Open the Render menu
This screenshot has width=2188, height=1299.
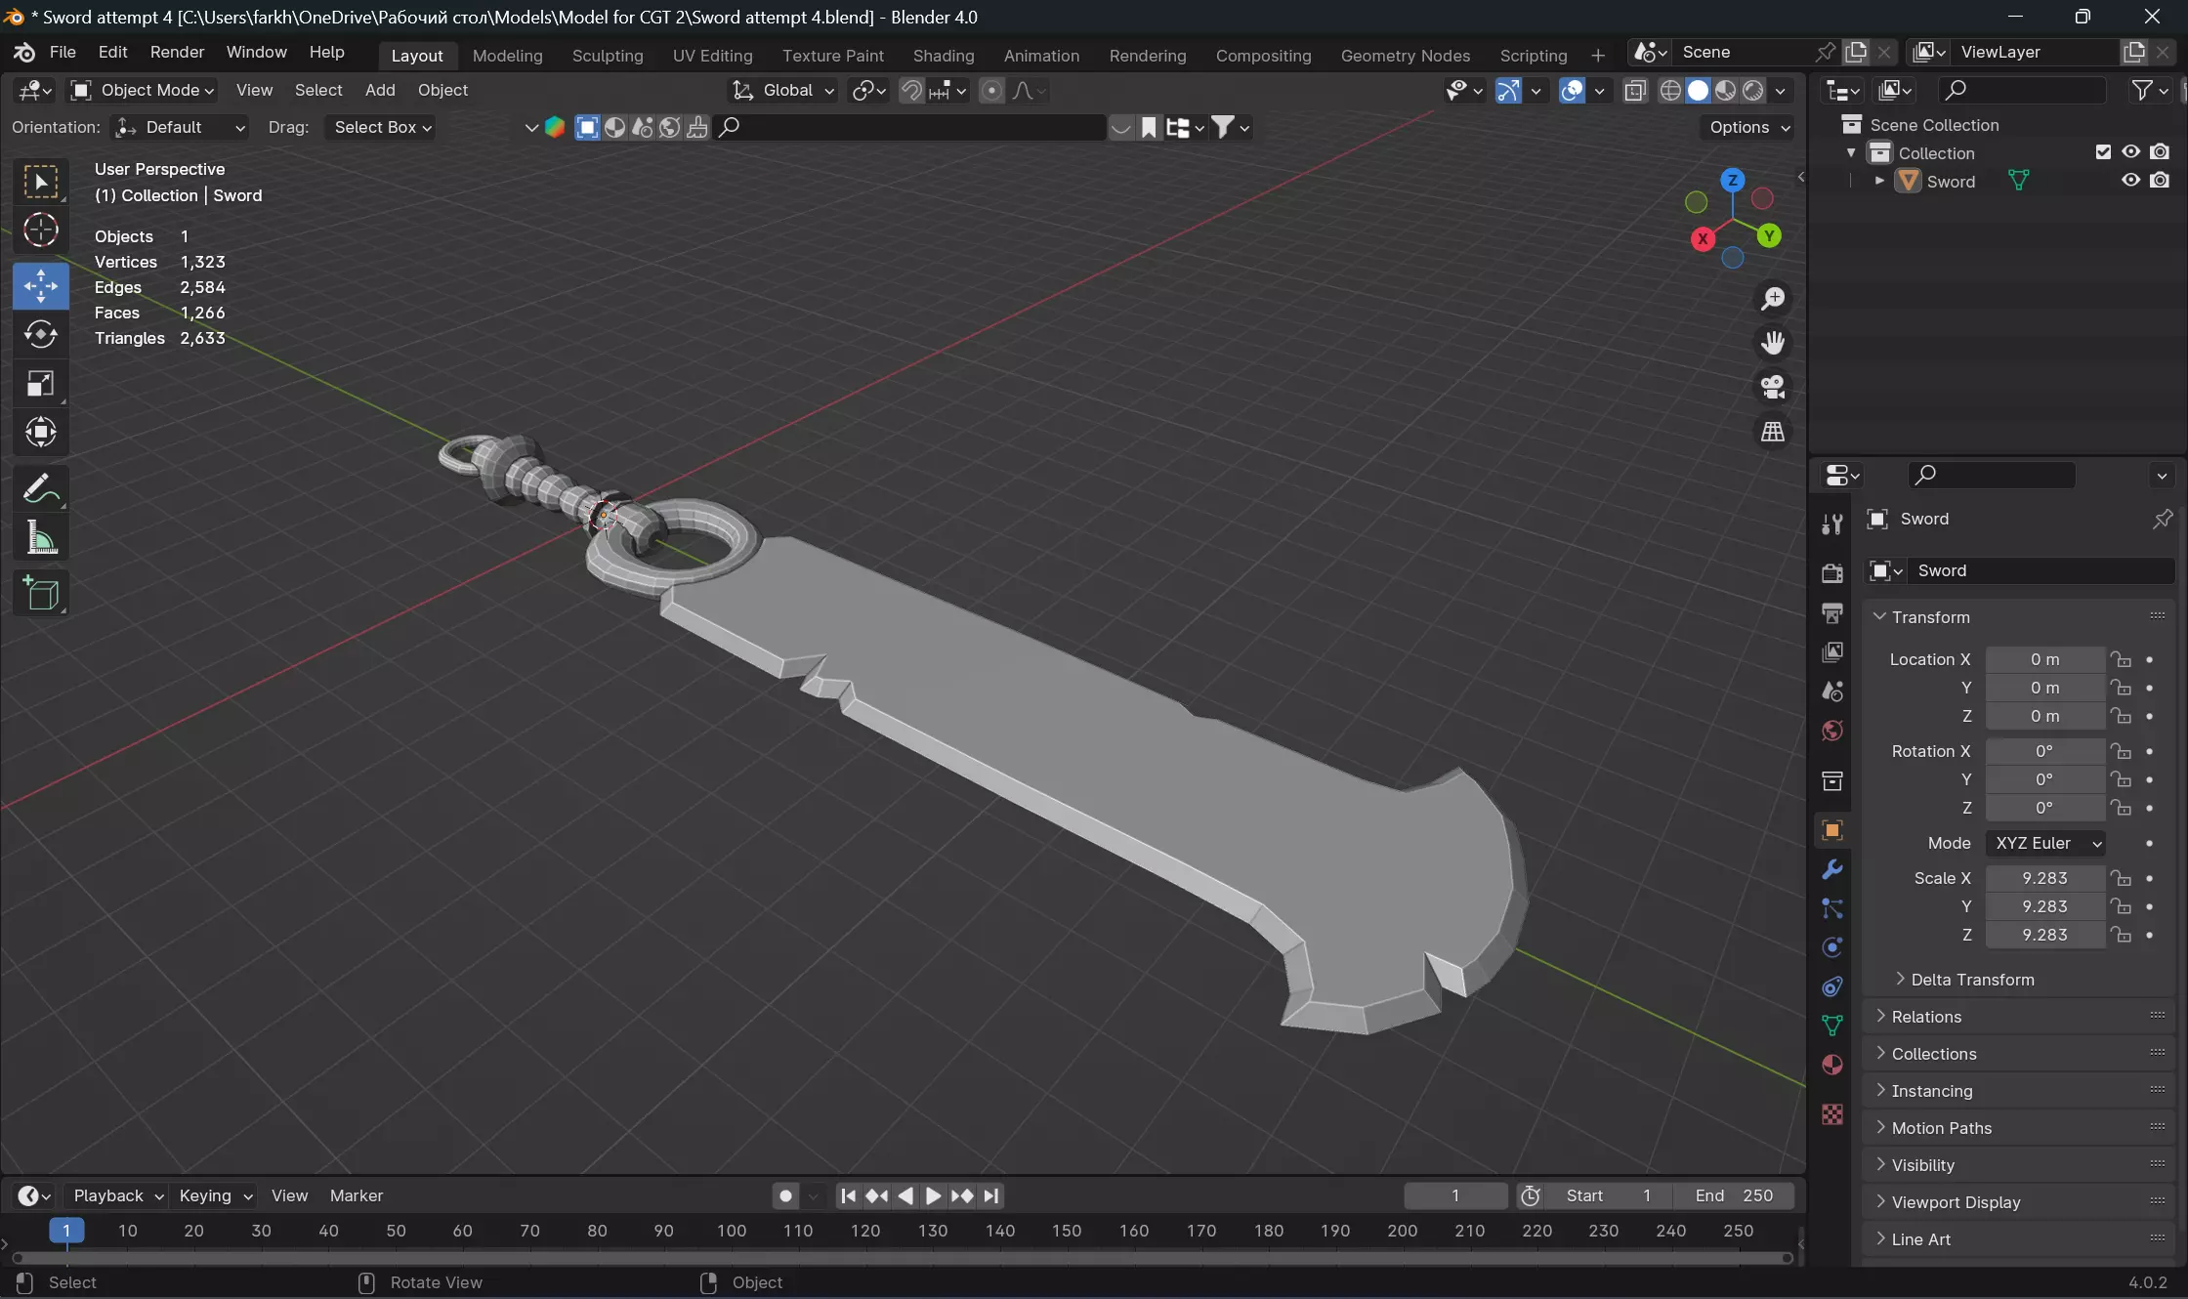click(x=177, y=53)
